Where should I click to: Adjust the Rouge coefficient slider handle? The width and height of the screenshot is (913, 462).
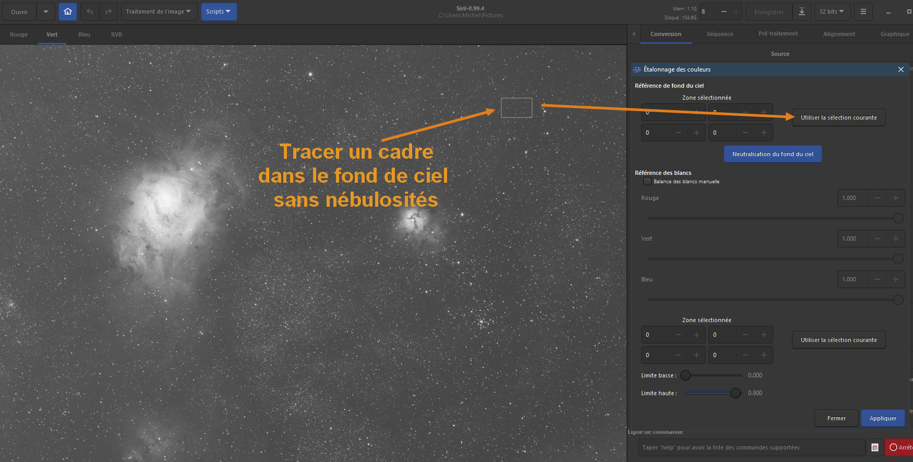pos(898,218)
